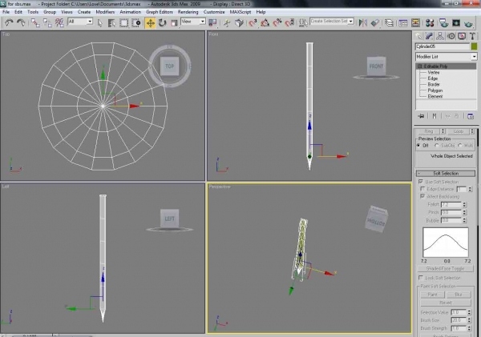The width and height of the screenshot is (481, 337).
Task: Select Preview Selection Multi radio button
Action: (460, 146)
